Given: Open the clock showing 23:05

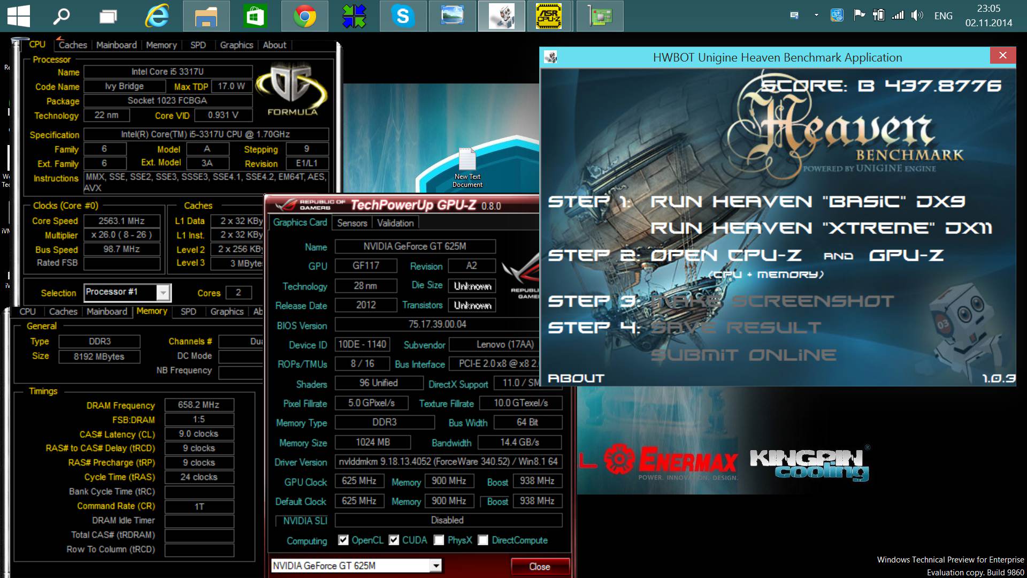Looking at the screenshot, I should pyautogui.click(x=988, y=16).
